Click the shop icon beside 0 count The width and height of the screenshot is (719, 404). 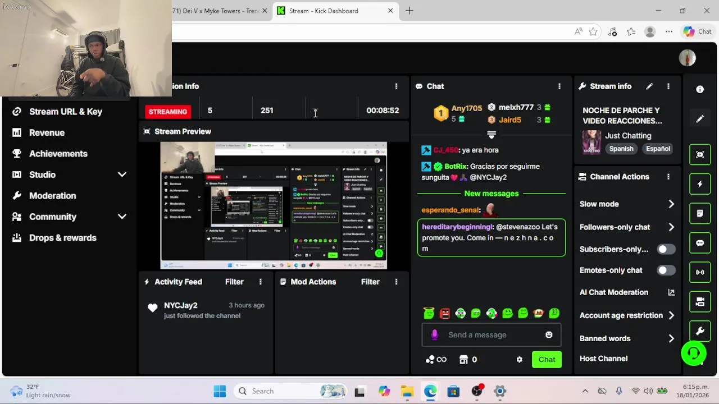pos(463,360)
